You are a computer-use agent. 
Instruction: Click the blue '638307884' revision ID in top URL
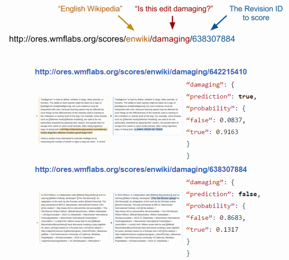point(213,39)
